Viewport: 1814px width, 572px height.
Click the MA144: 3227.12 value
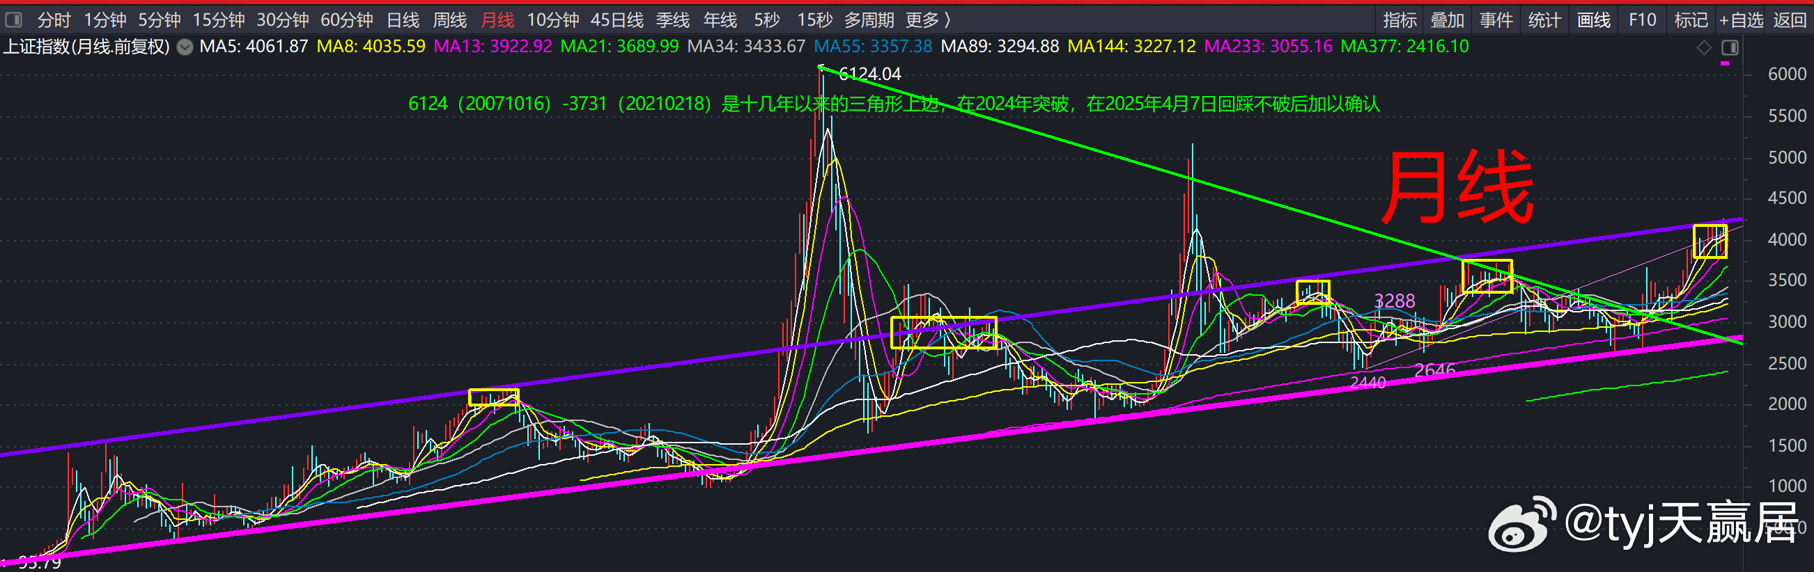[x=1131, y=47]
